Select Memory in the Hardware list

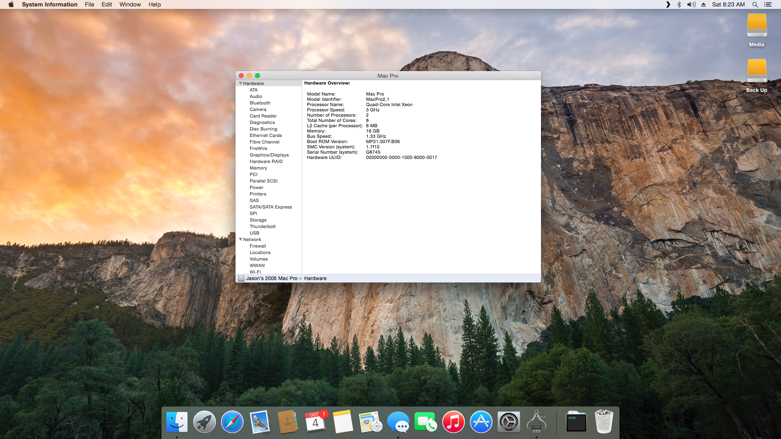tap(258, 168)
